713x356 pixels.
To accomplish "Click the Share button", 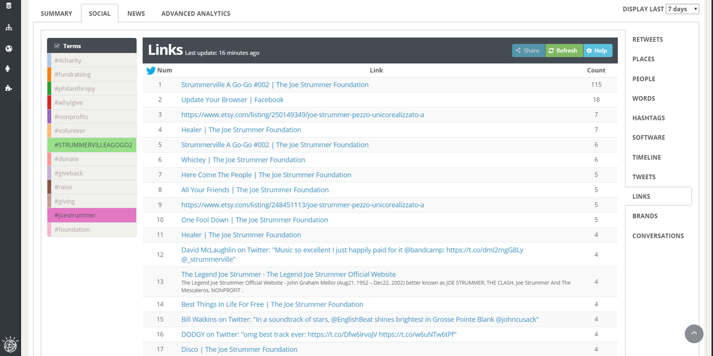I will [528, 50].
